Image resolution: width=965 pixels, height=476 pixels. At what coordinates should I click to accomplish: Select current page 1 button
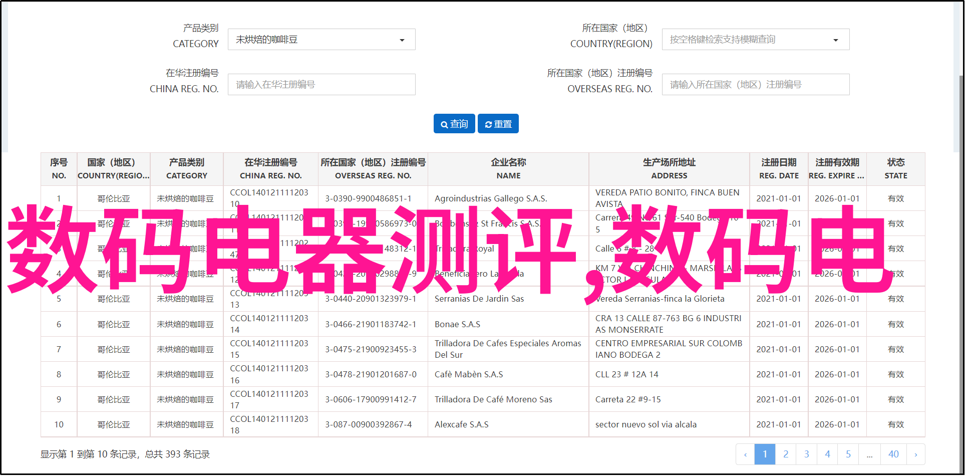(765, 454)
